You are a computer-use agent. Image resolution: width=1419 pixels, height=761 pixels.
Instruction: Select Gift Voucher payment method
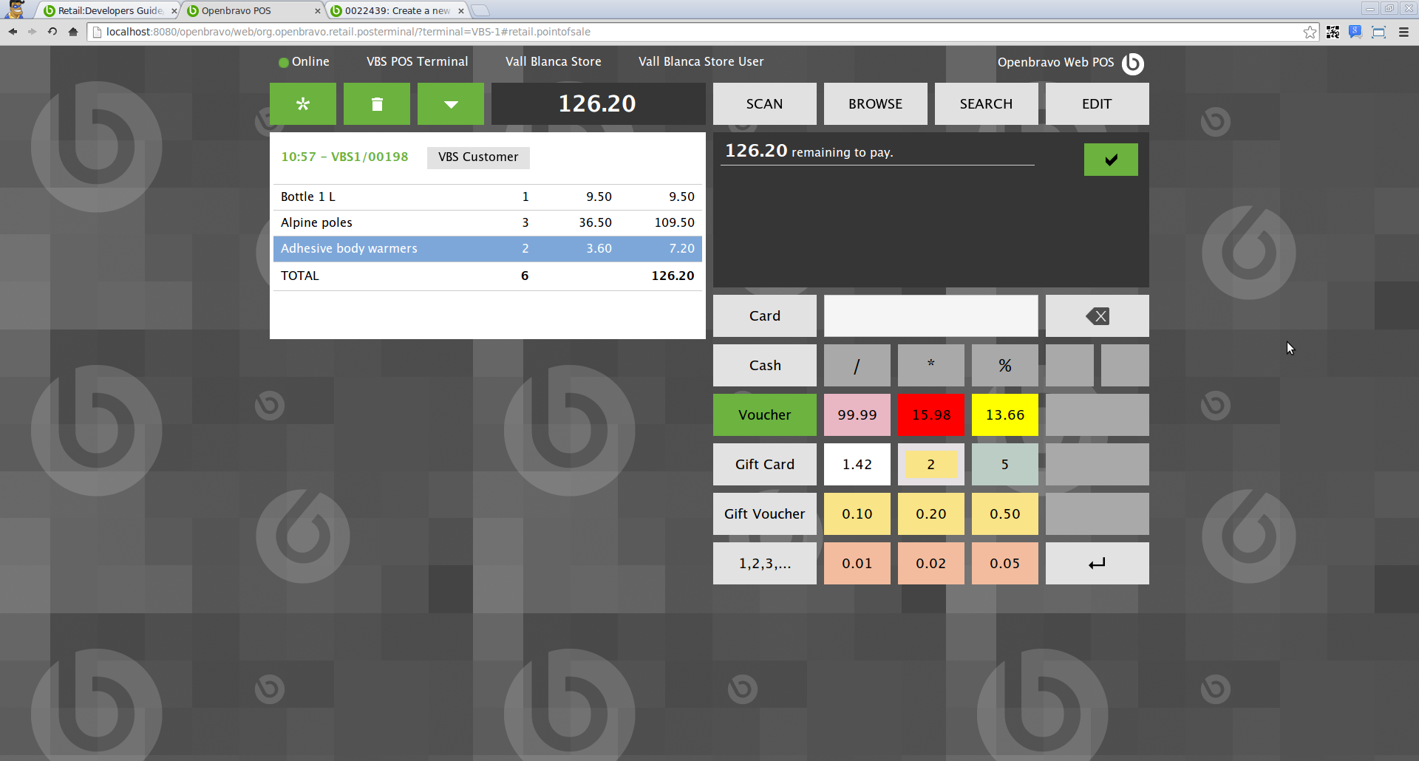(765, 514)
